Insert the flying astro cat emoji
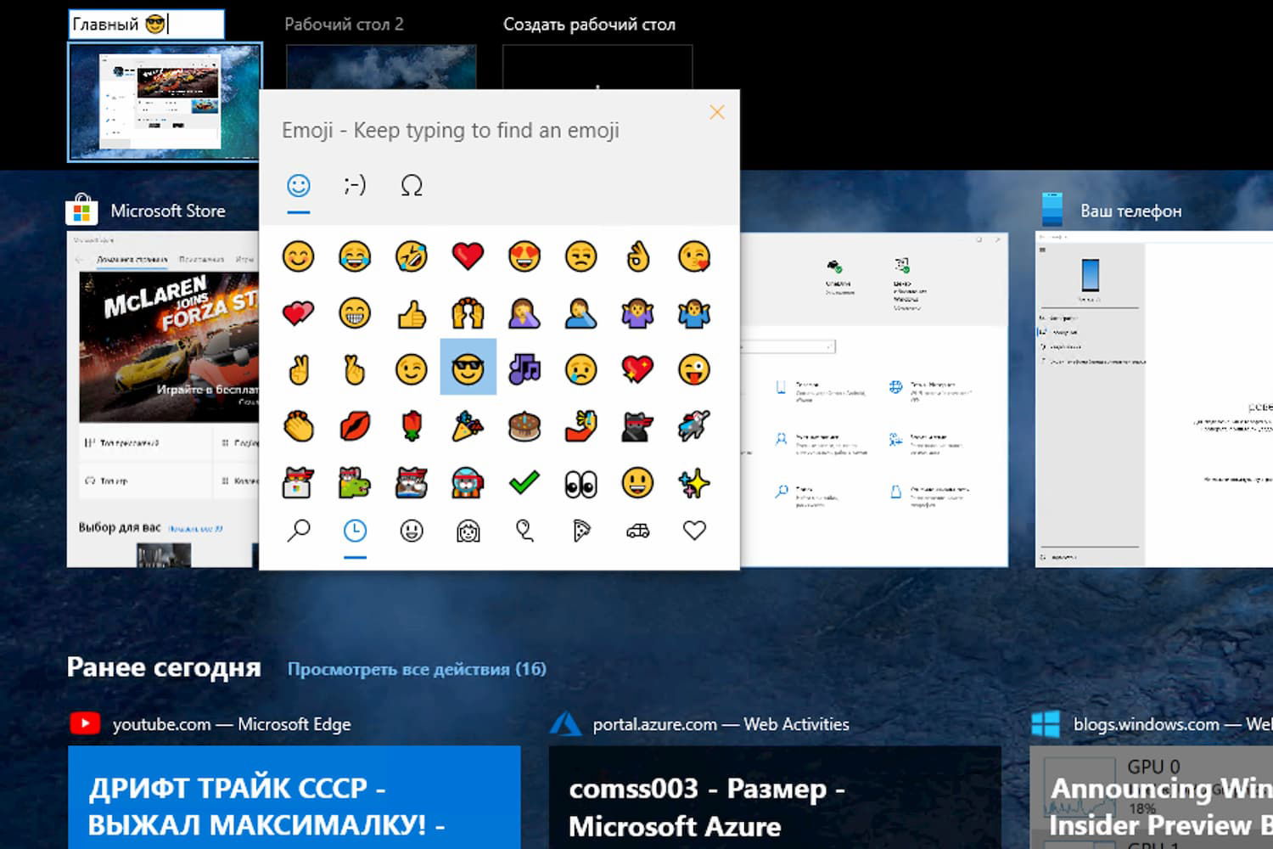The height and width of the screenshot is (849, 1273). (x=694, y=426)
